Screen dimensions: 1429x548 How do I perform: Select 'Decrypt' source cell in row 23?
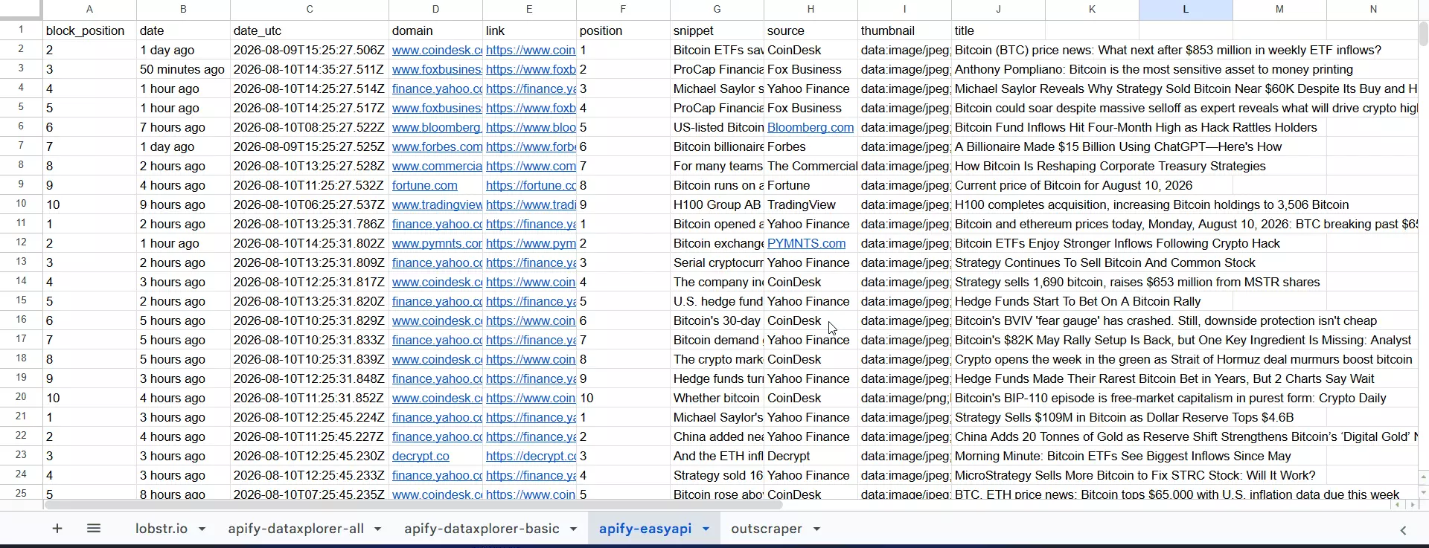811,456
